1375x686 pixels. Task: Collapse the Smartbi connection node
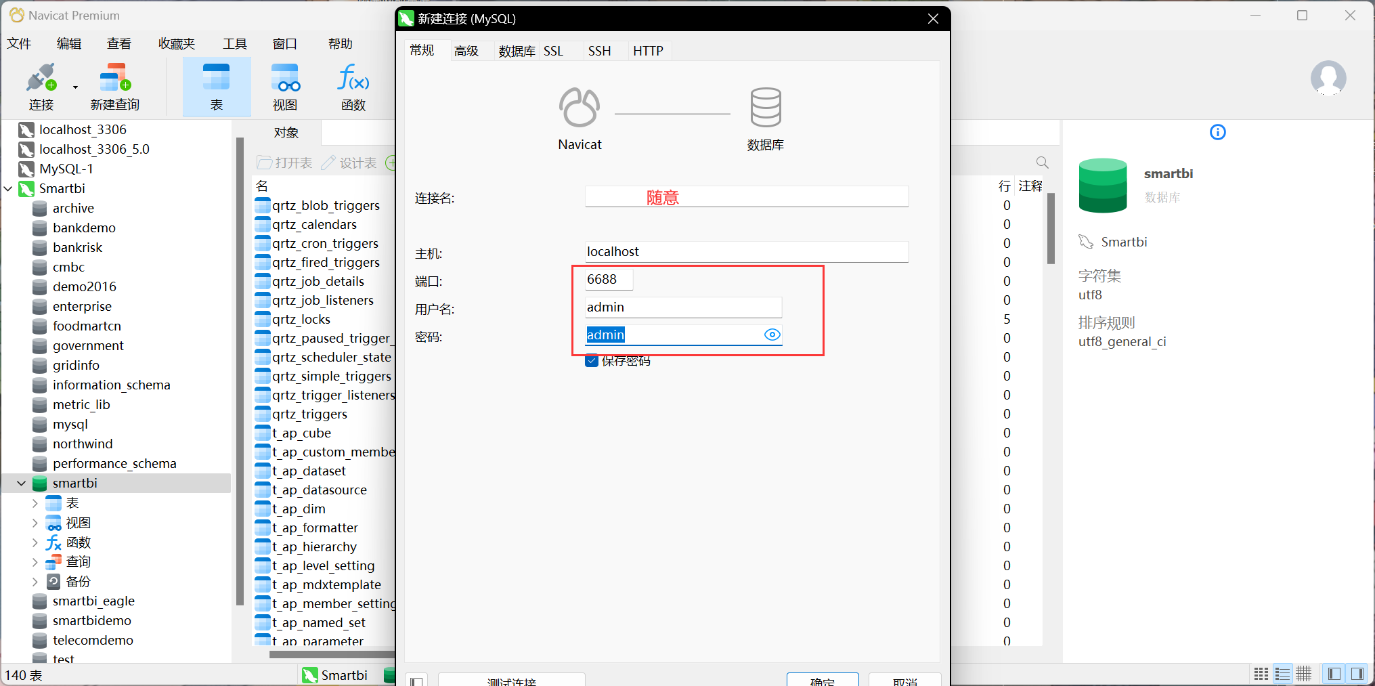[8, 188]
